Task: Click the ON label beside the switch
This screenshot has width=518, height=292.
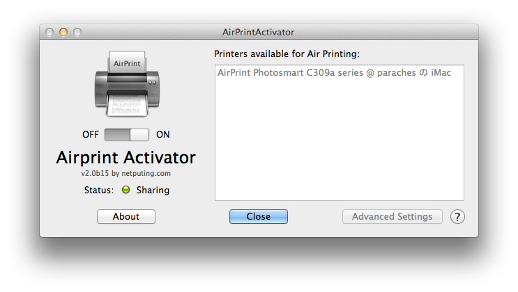Action: (163, 134)
